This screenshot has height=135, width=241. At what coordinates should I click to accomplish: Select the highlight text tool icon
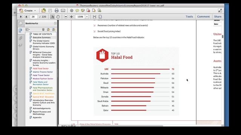click(83, 10)
